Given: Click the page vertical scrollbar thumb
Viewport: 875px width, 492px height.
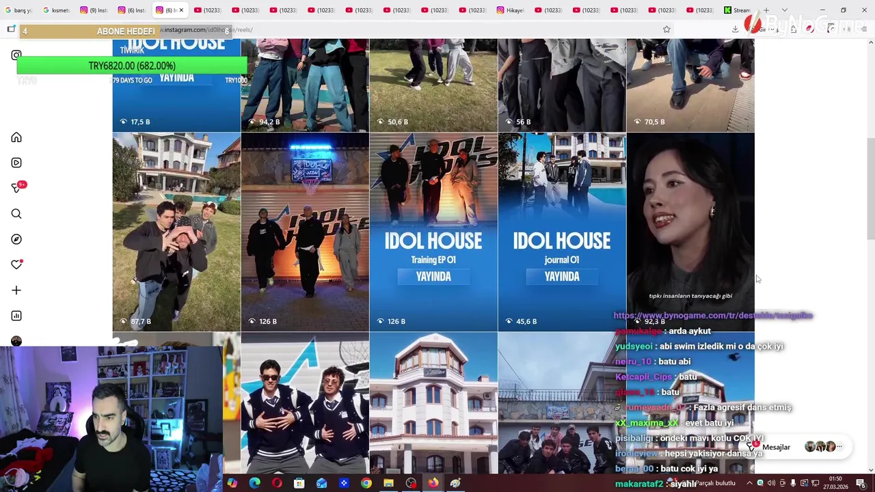Looking at the screenshot, I should pos(870,188).
